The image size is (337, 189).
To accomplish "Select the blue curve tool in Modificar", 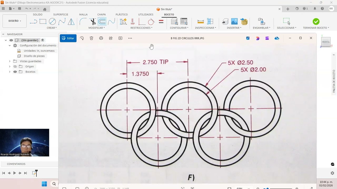I will [x=111, y=22].
